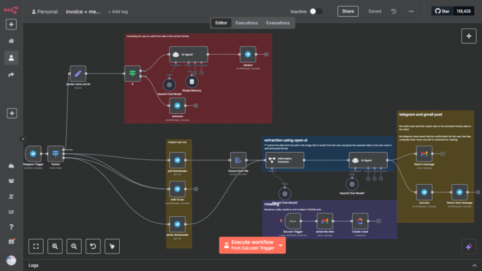Switch to the Evaluations tab

278,23
